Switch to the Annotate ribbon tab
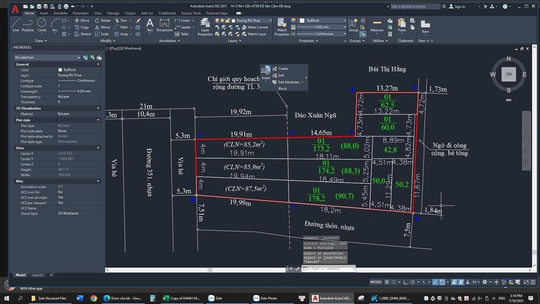 60,13
